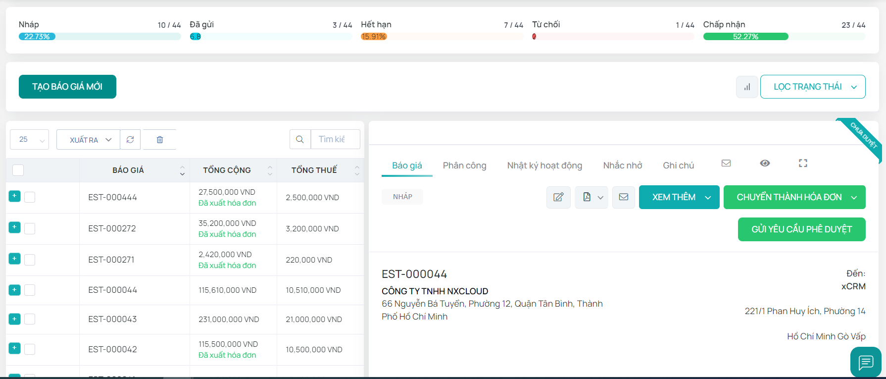
Task: Click the PDF export icon
Action: tap(587, 197)
